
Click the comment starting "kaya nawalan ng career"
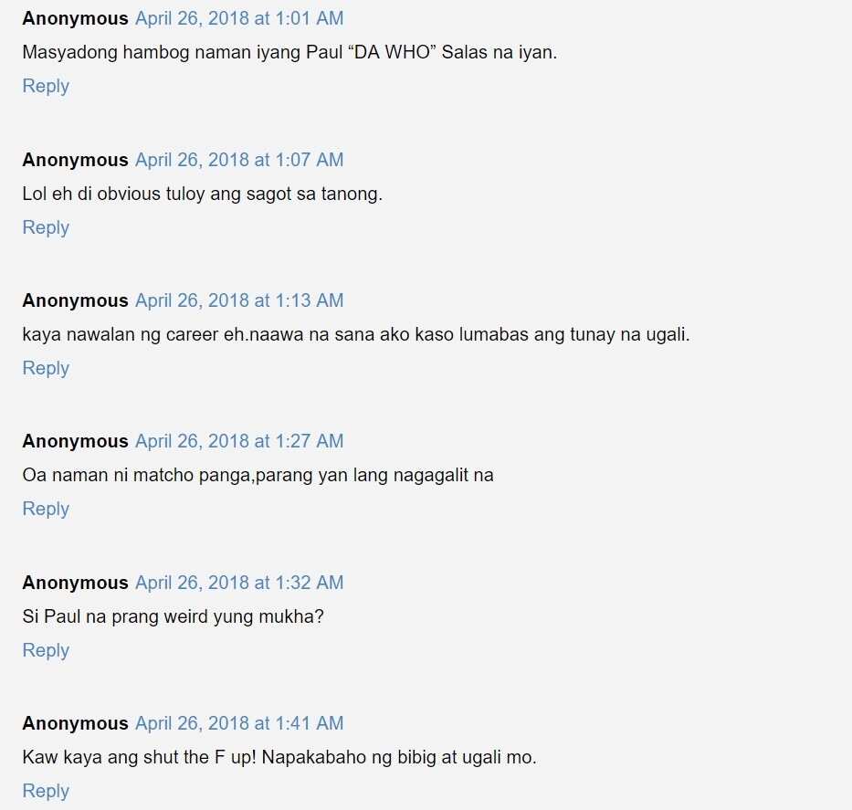tap(356, 334)
